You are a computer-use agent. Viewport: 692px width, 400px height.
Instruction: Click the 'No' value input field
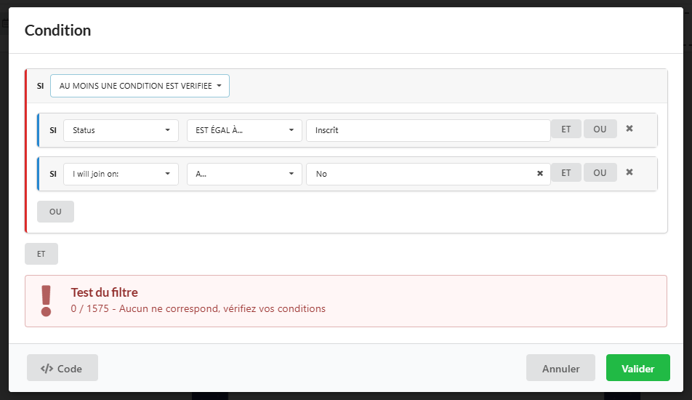tap(418, 174)
